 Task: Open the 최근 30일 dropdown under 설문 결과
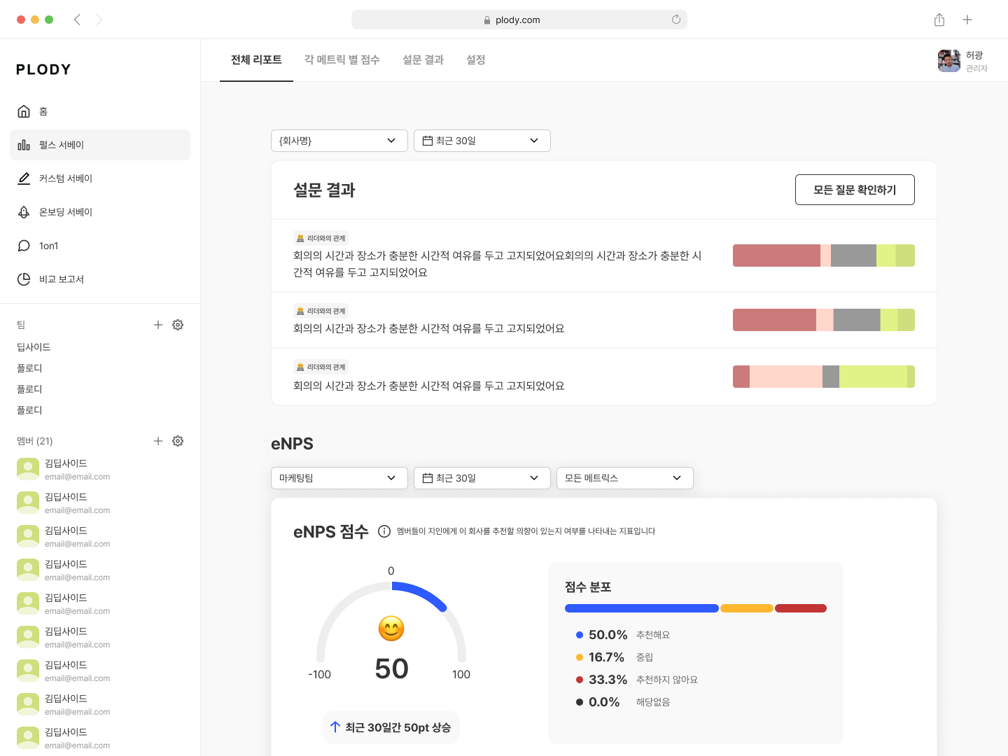click(x=482, y=141)
